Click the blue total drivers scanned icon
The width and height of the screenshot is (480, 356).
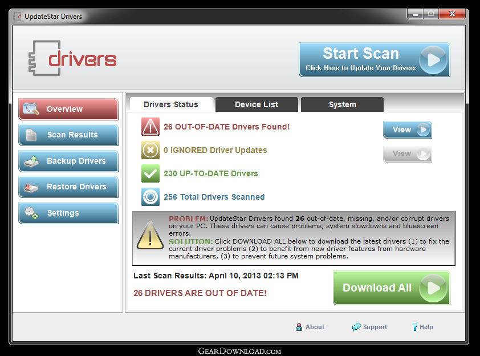(x=150, y=197)
